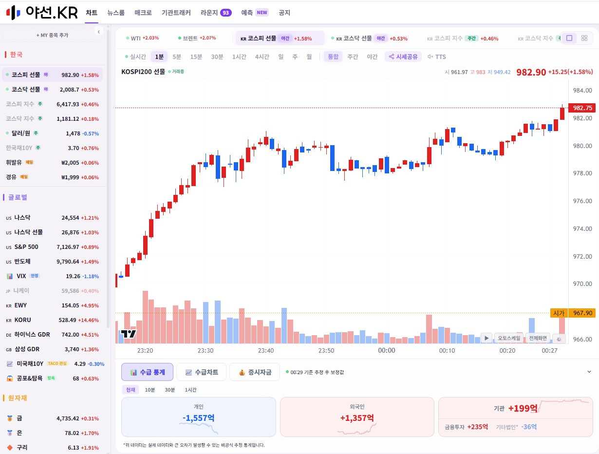Collapse the 수급 panel with chevron
Screen dimensions: 599x454
coord(589,372)
